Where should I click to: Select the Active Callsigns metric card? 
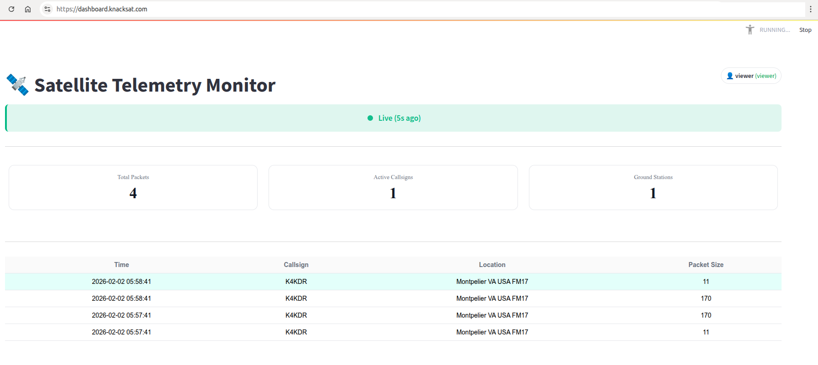[393, 187]
